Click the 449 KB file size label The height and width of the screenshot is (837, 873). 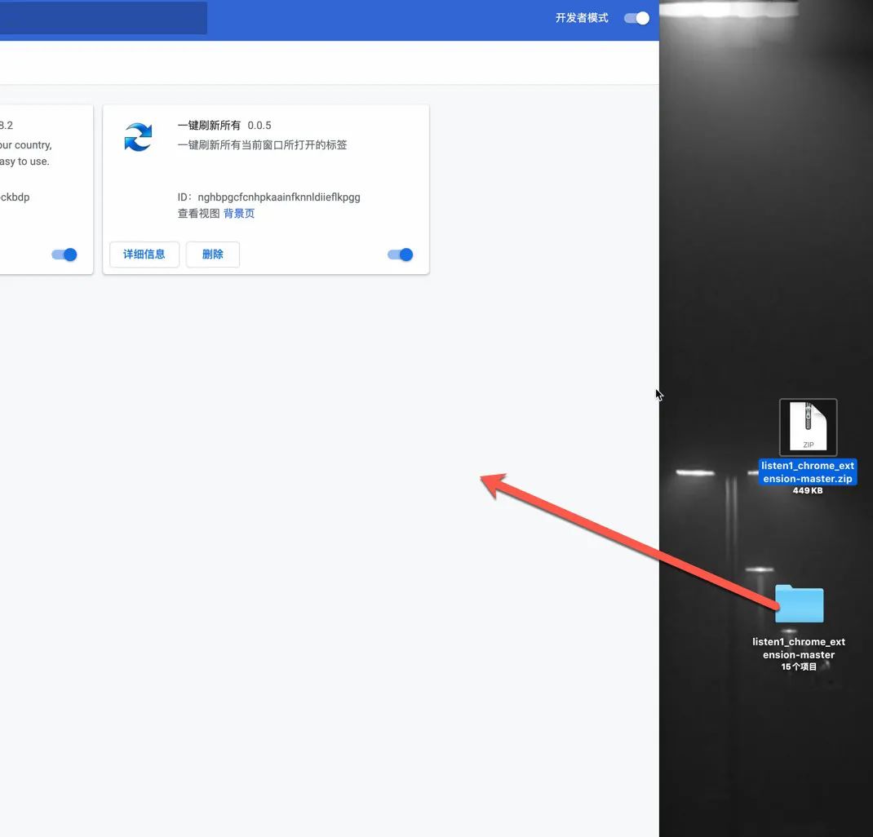[808, 490]
